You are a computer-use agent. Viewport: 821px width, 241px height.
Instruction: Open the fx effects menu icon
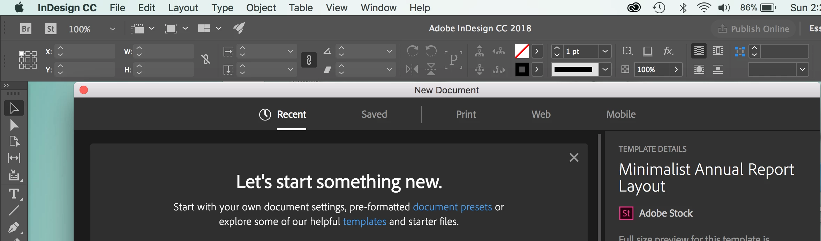point(668,51)
